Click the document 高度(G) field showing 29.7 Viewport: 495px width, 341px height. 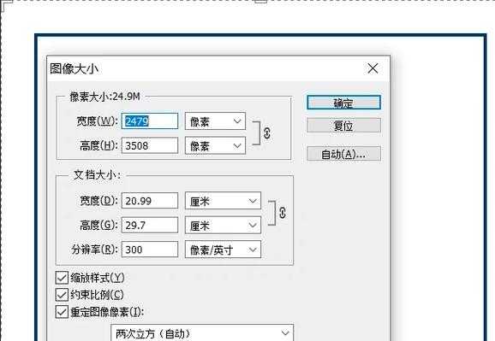click(150, 225)
